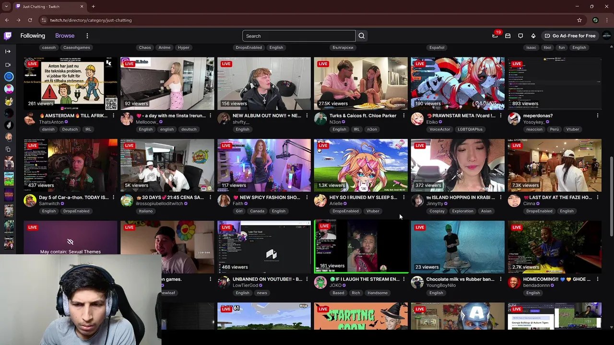The height and width of the screenshot is (345, 614).
Task: Select the Handsome tag under JOKO
Action: tap(378, 293)
